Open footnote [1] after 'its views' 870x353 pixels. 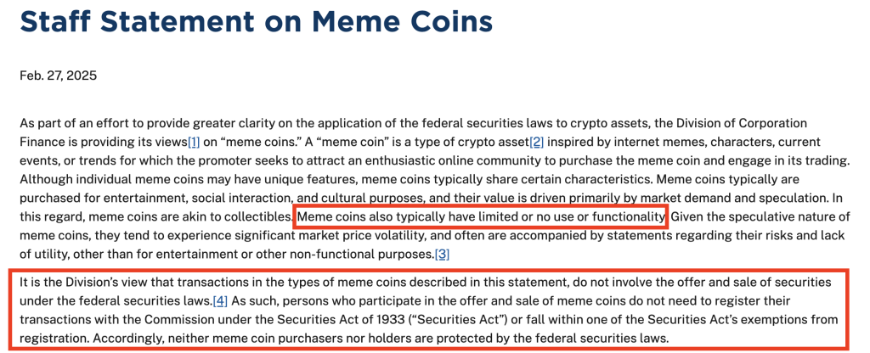pos(195,142)
